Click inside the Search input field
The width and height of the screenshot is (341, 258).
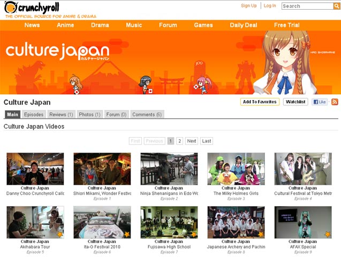point(307,6)
